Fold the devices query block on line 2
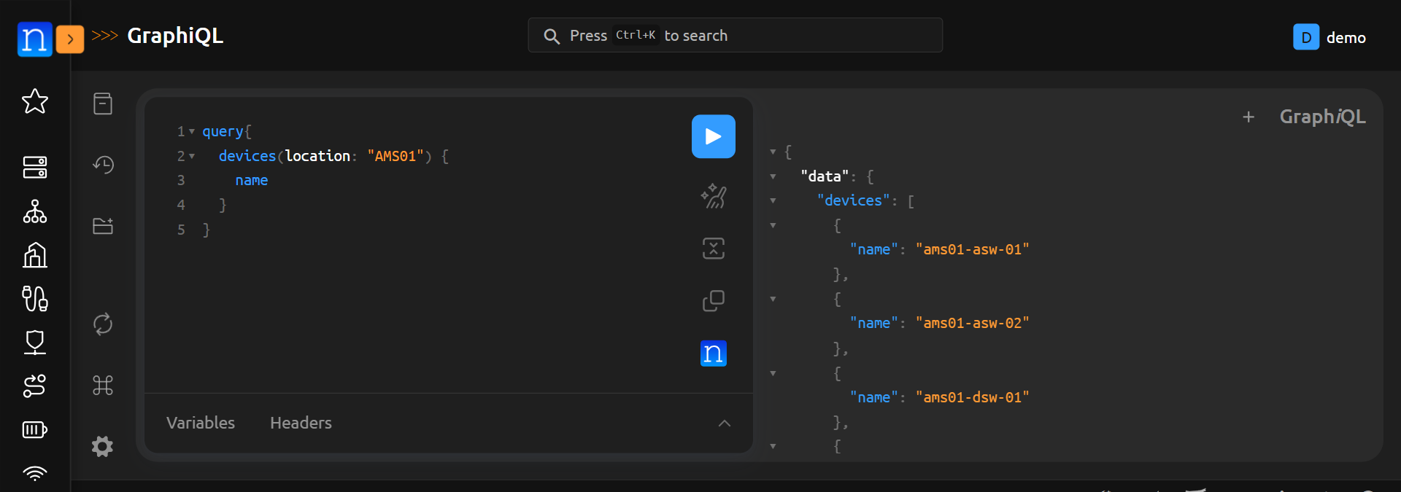Viewport: 1401px width, 492px height. pos(192,156)
